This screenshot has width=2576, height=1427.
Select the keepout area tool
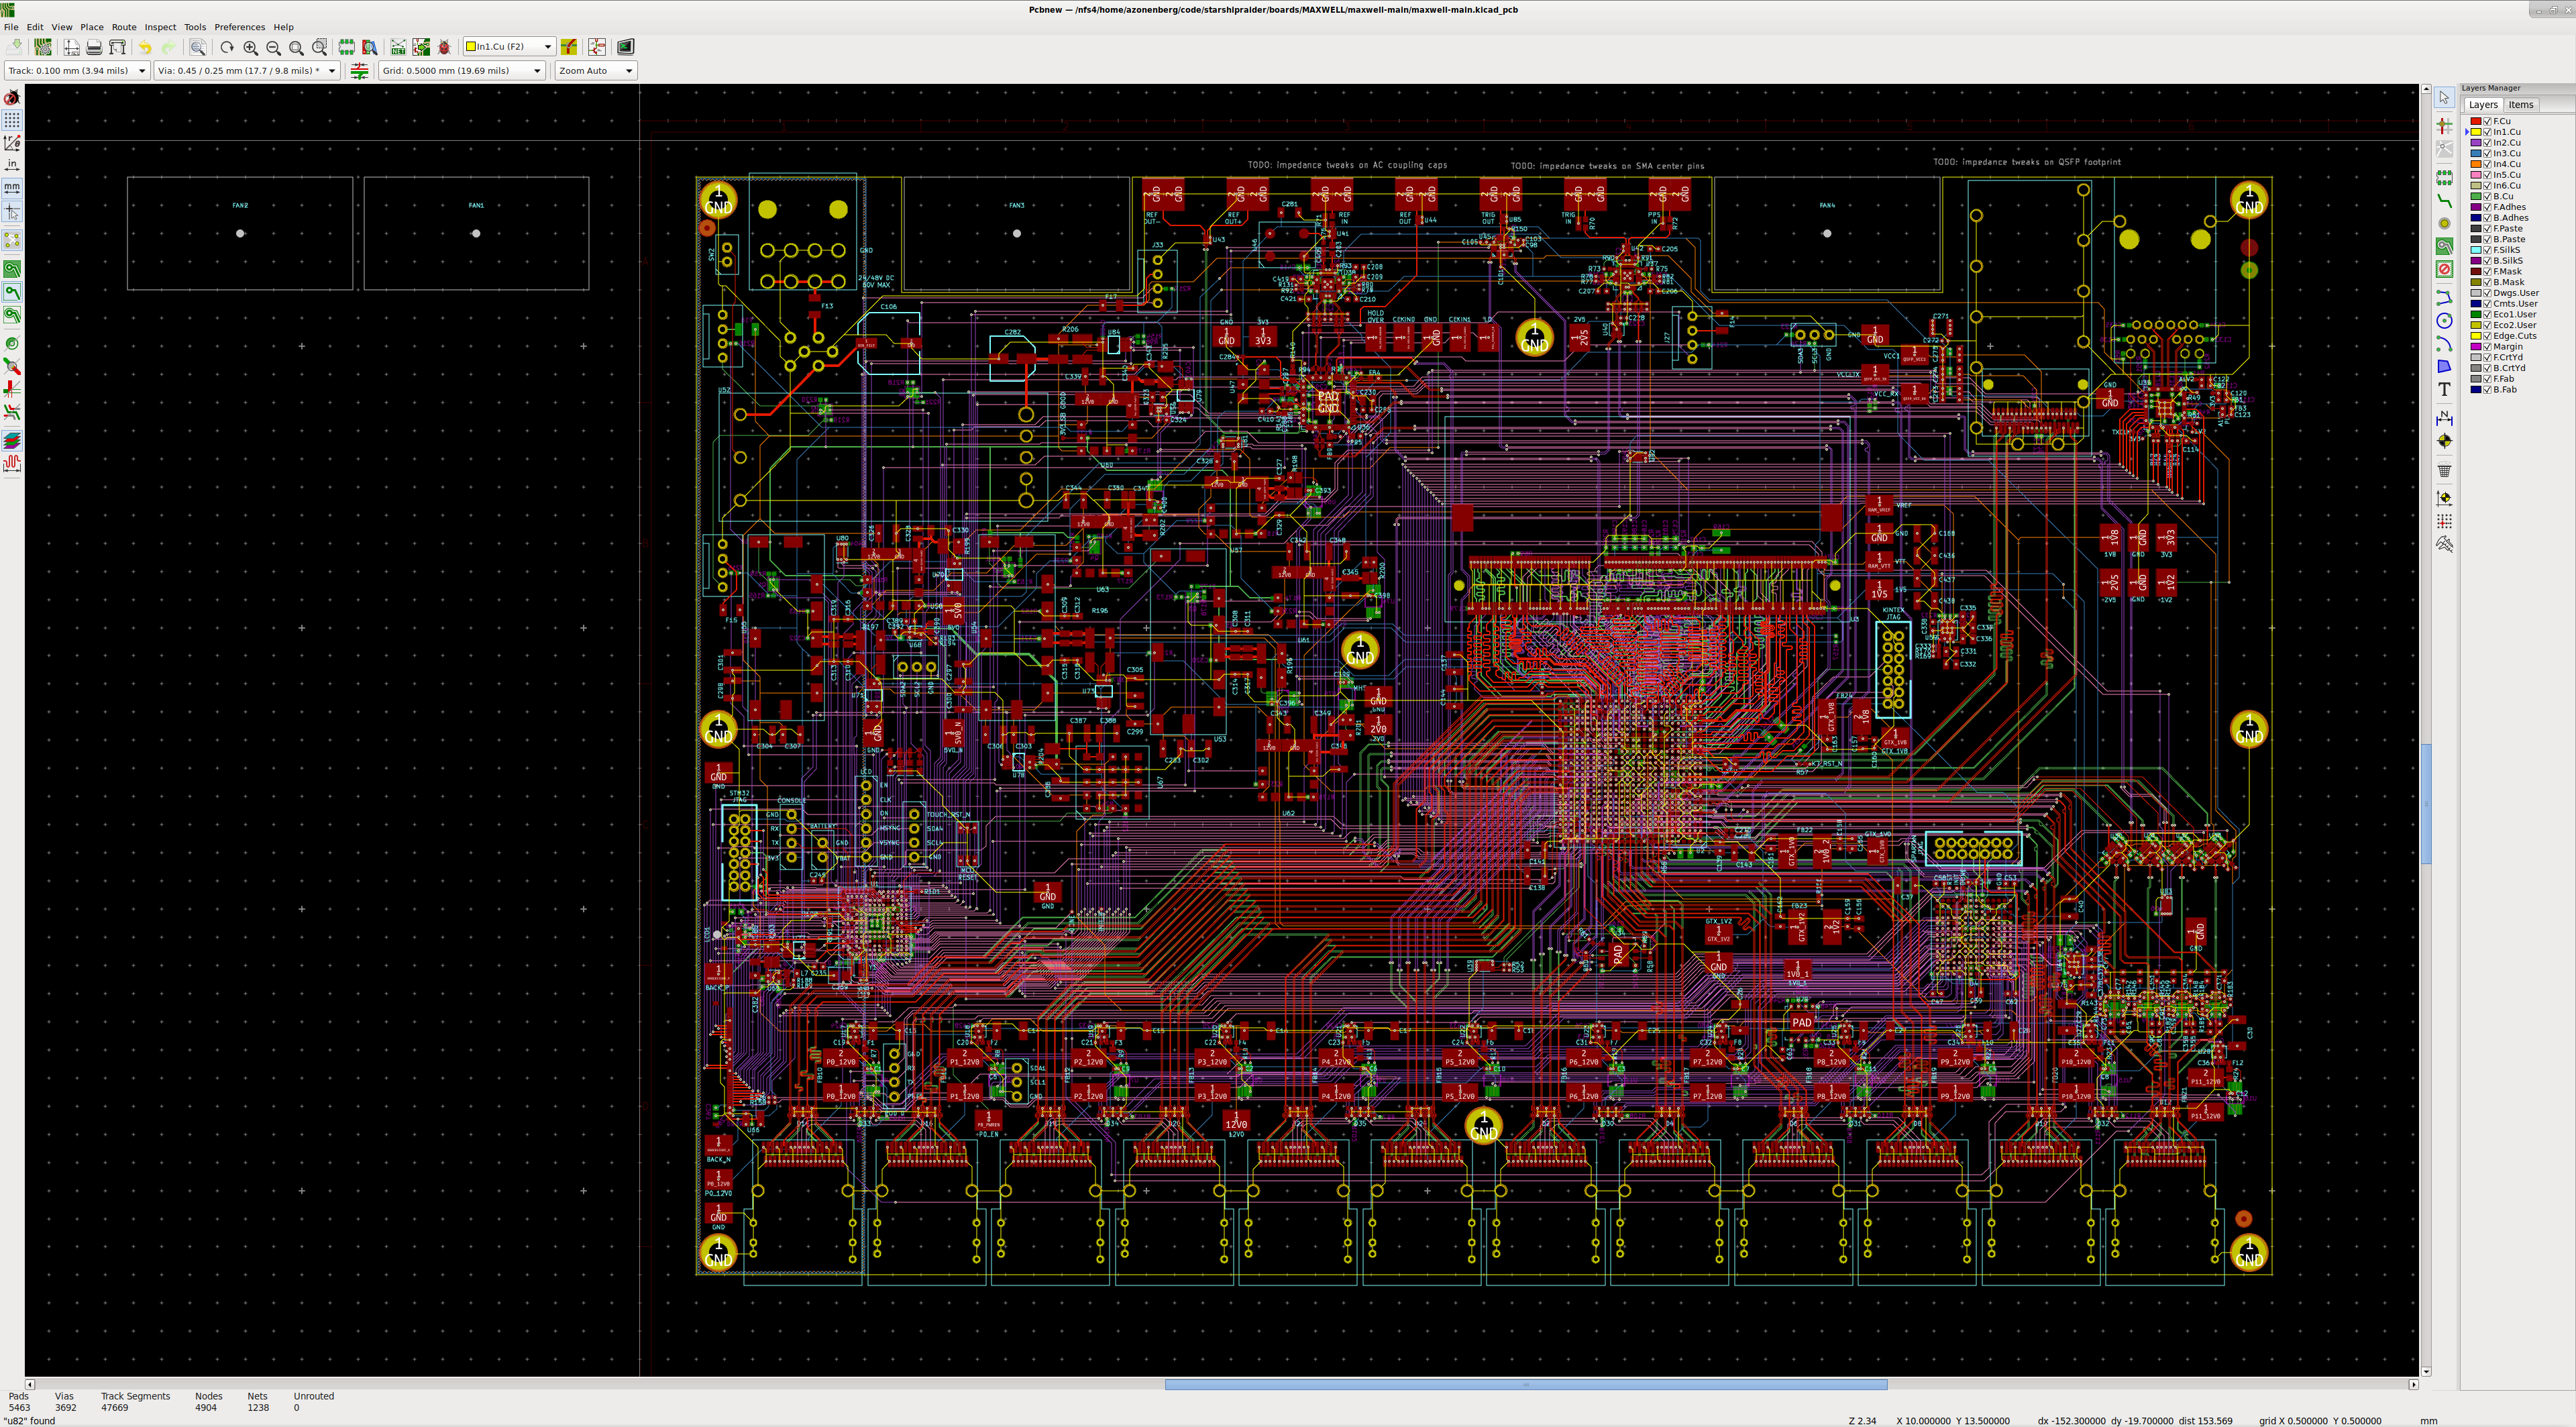pyautogui.click(x=2444, y=269)
